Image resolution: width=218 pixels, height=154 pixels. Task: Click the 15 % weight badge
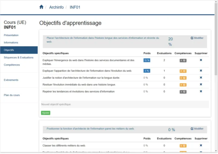tap(147, 60)
